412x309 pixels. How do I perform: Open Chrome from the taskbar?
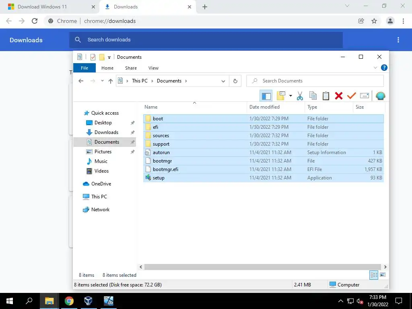pos(69,301)
